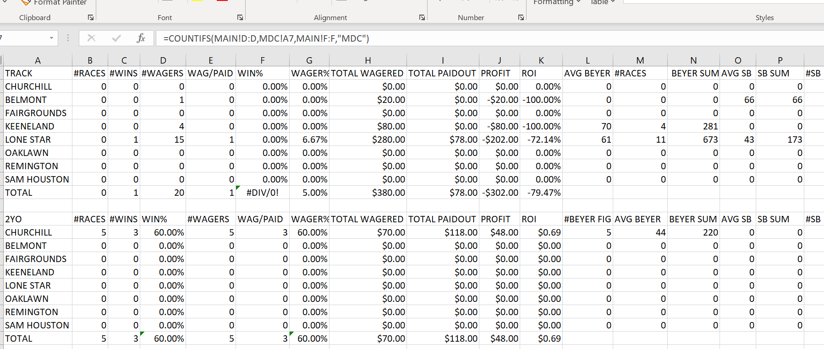824x349 pixels.
Task: Click the 44 AVG BEYER cell
Action: [x=640, y=232]
